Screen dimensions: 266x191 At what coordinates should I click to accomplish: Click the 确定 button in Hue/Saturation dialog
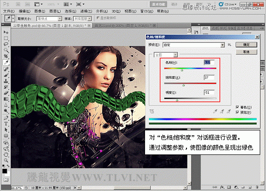(246, 45)
